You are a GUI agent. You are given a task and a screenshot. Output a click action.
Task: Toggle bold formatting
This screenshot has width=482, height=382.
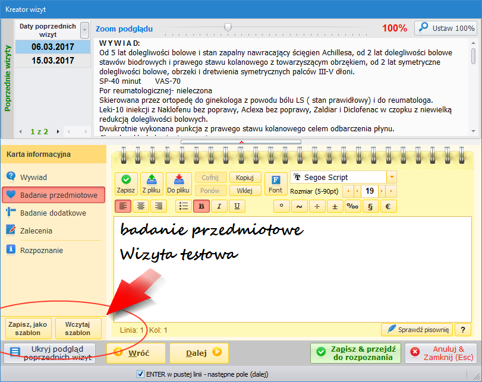[x=201, y=206]
